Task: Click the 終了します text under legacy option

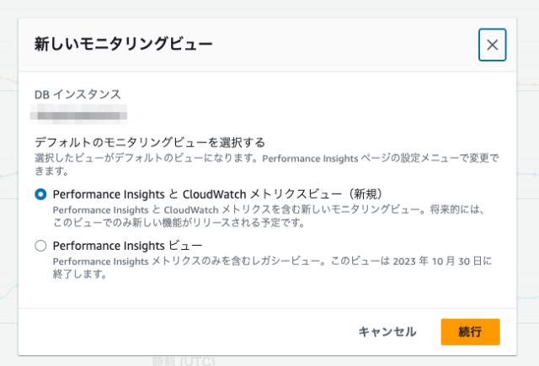Action: click(x=79, y=274)
